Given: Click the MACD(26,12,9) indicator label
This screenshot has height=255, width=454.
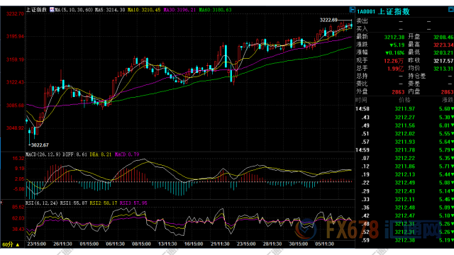Looking at the screenshot, I should (x=43, y=154).
